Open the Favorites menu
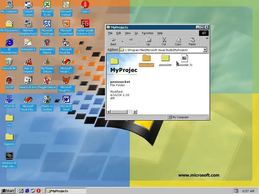Image resolution: width=259 pixels, height=194 pixels. pos(147,33)
